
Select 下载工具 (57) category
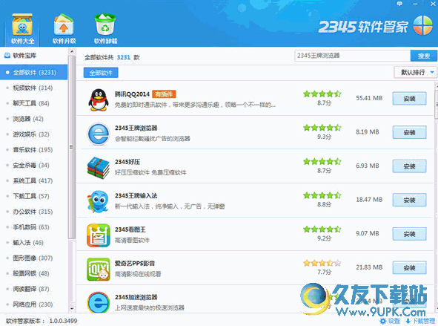coord(34,196)
